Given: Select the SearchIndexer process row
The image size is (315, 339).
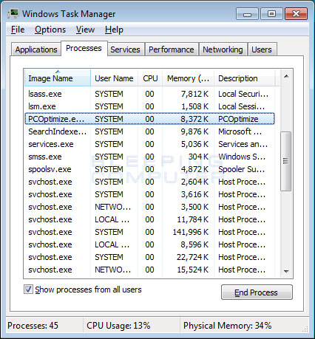Looking at the screenshot, I should click(x=149, y=131).
